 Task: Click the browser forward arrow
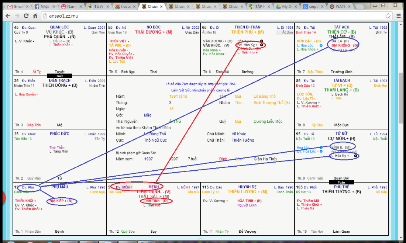tap(17, 16)
